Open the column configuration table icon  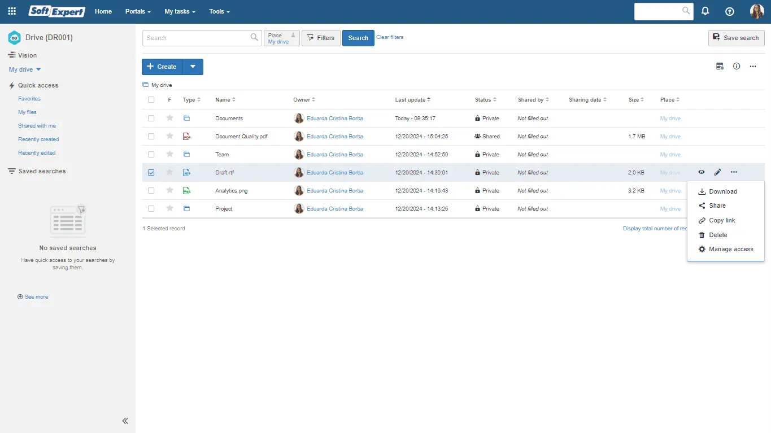pyautogui.click(x=720, y=67)
